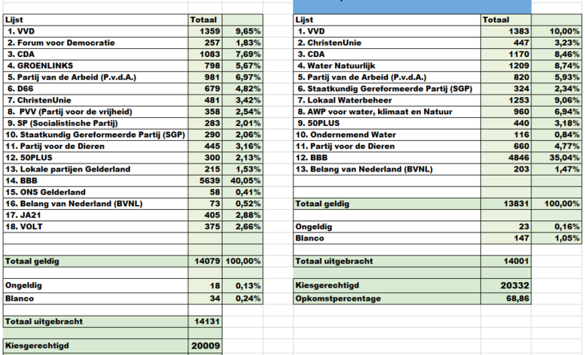Select '13. Lokale partijen Gelderland' cell
This screenshot has height=355, width=585.
95,169
